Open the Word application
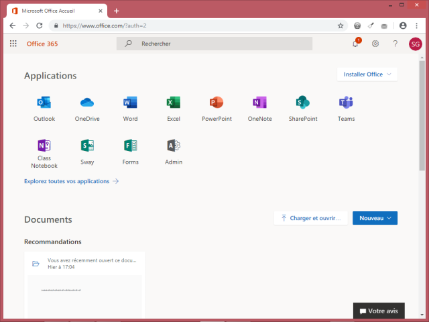This screenshot has width=429, height=322. [130, 103]
